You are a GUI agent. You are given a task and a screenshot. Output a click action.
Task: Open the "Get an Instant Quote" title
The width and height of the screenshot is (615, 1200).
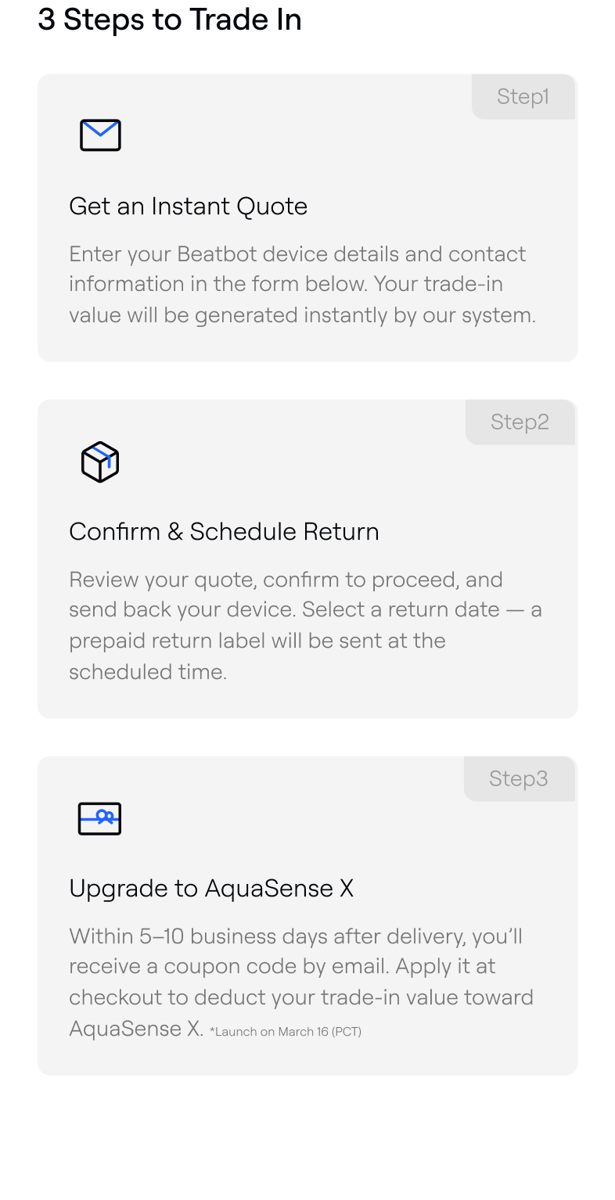tap(188, 207)
